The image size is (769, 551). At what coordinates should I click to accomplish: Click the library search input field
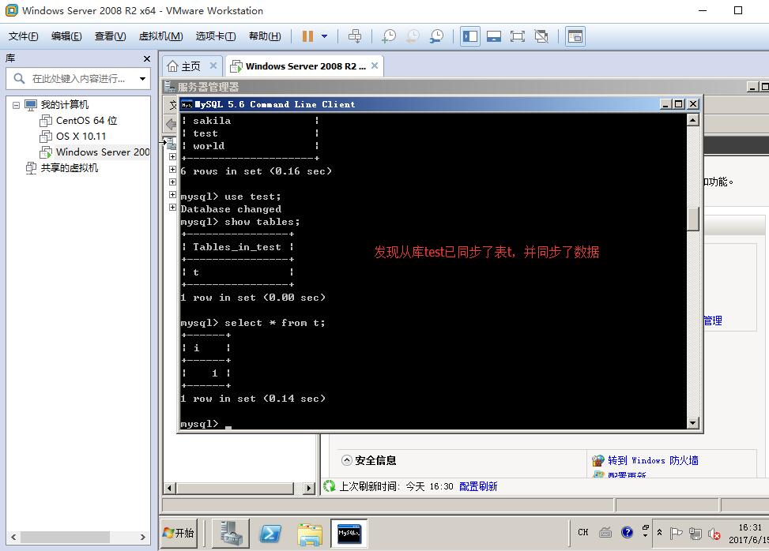coord(78,78)
